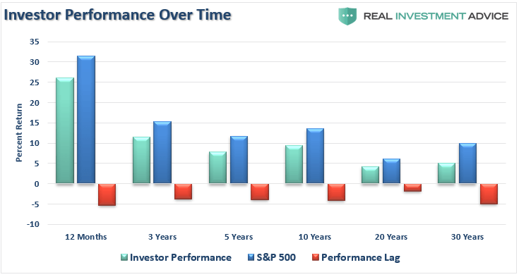Click the red Performance Lag legend swatch
The width and height of the screenshot is (519, 277).
[316, 257]
